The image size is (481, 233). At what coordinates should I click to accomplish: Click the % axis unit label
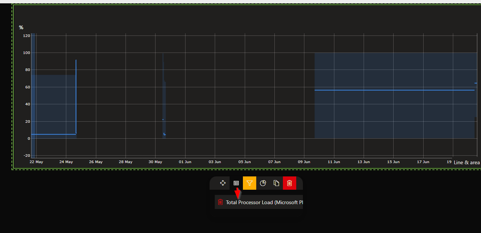(21, 27)
